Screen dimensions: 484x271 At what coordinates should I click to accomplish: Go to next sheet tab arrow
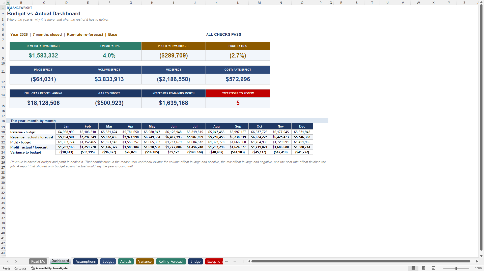pos(16,261)
